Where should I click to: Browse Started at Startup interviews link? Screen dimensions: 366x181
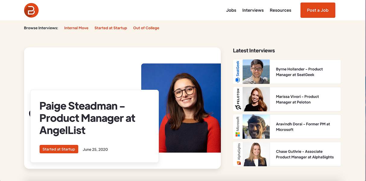(111, 28)
